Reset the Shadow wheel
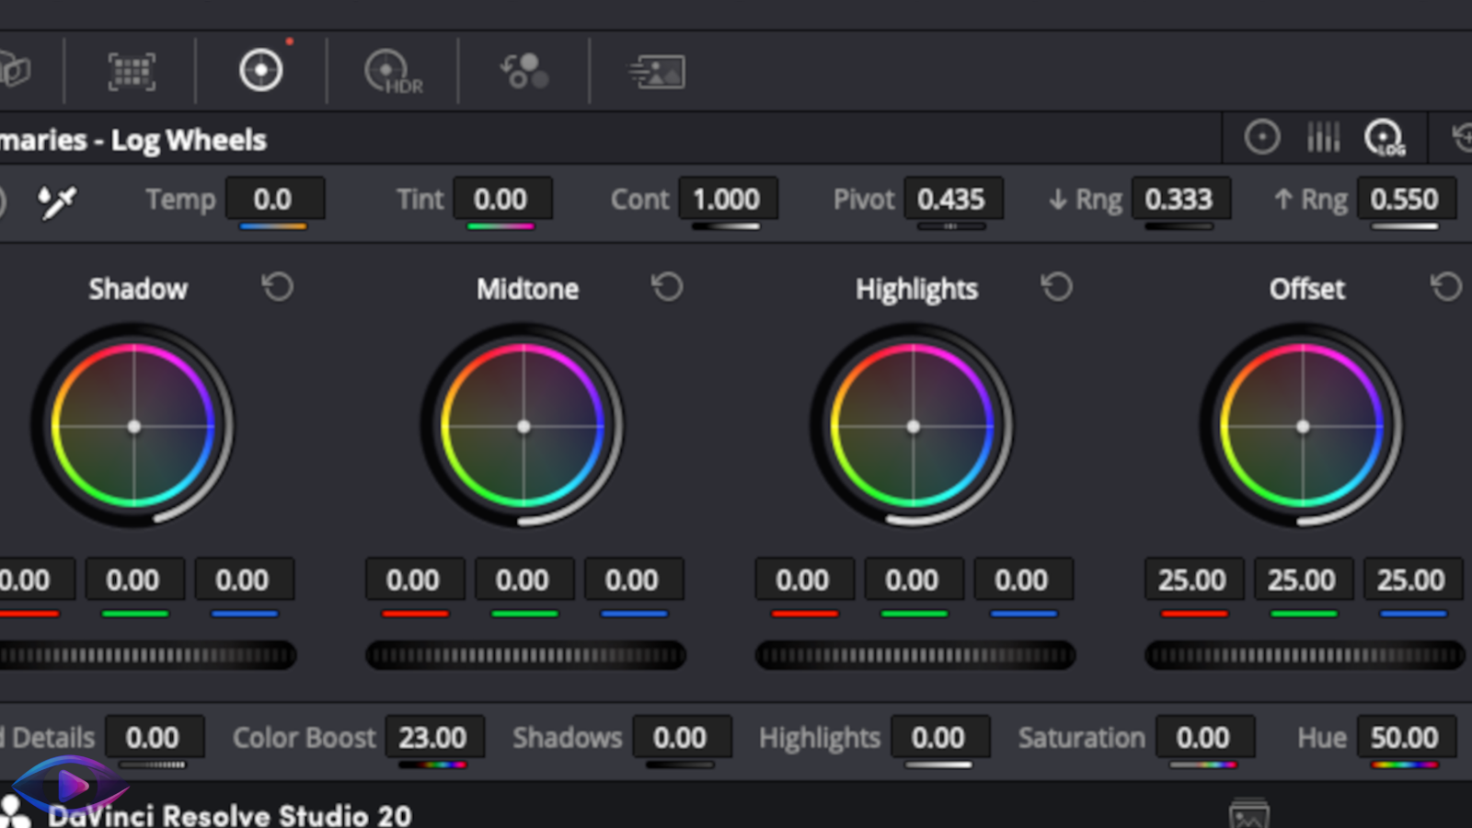The width and height of the screenshot is (1472, 828). pyautogui.click(x=278, y=287)
